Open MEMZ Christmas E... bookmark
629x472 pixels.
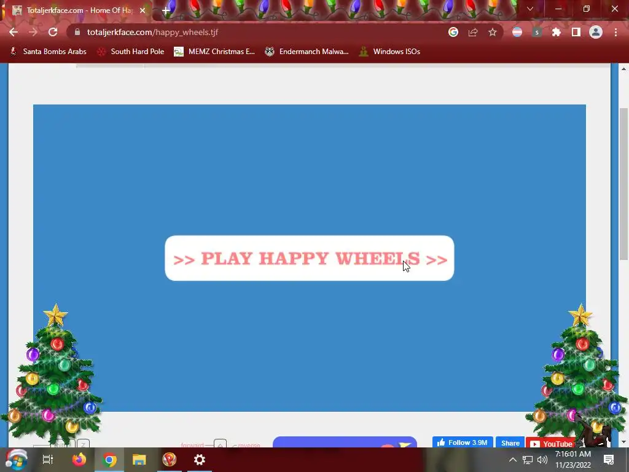pyautogui.click(x=214, y=52)
